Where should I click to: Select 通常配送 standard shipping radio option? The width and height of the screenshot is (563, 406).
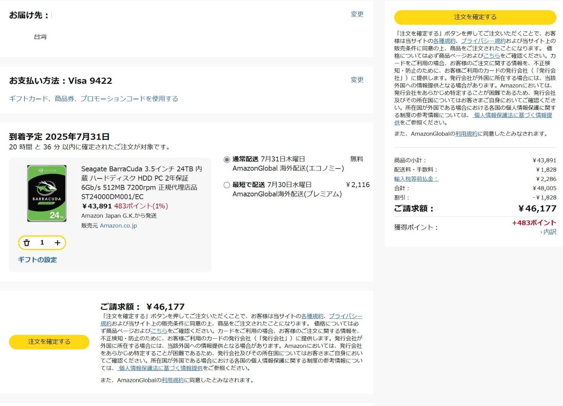point(227,159)
